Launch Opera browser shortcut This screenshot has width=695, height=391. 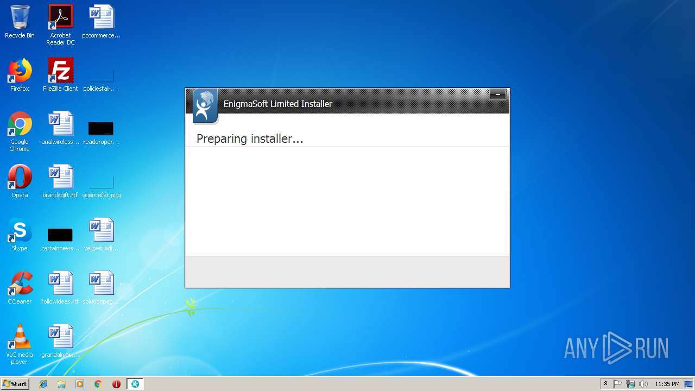point(20,181)
